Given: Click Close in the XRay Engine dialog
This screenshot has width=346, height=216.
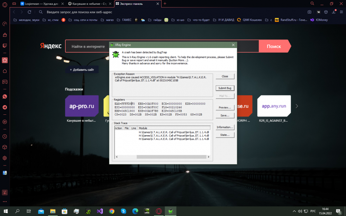Looking at the screenshot, I should (x=225, y=76).
